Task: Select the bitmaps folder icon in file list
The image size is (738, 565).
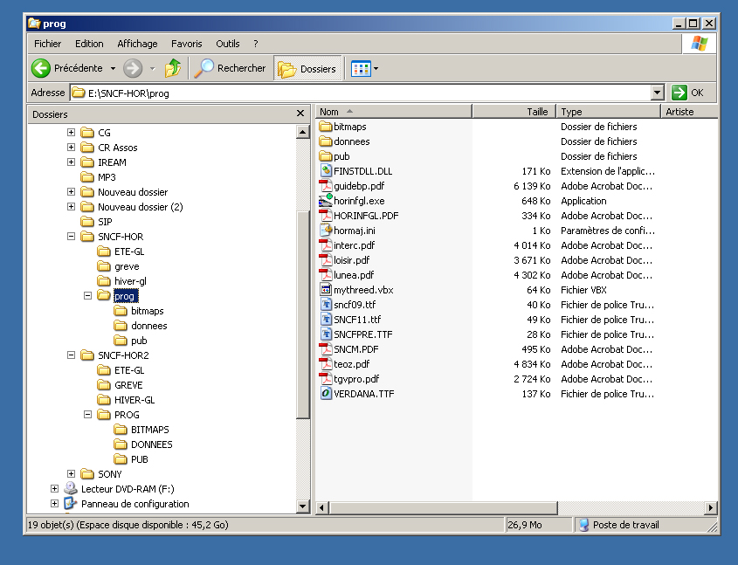Action: (x=326, y=126)
